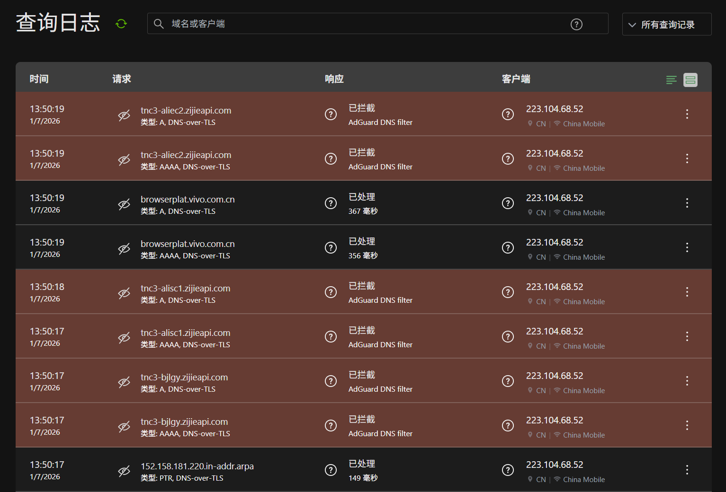726x492 pixels.
Task: Click the tnc3-bjlgy.zijieapi.com domain in AAAA row
Action: pyautogui.click(x=184, y=422)
